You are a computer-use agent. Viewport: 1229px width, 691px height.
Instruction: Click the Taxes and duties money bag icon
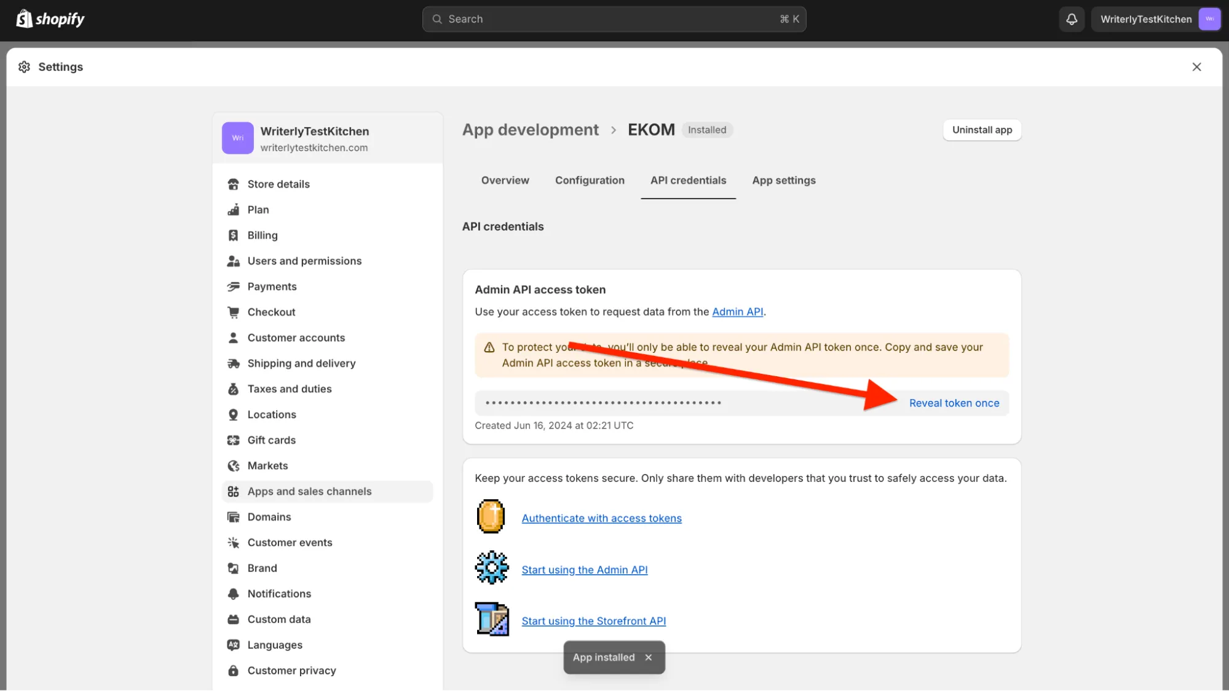click(x=233, y=389)
